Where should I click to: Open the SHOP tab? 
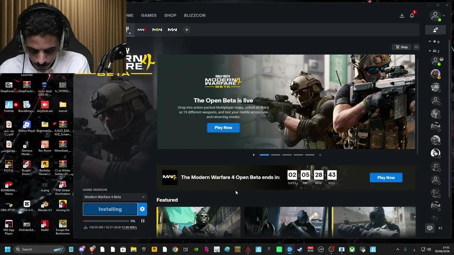click(170, 16)
